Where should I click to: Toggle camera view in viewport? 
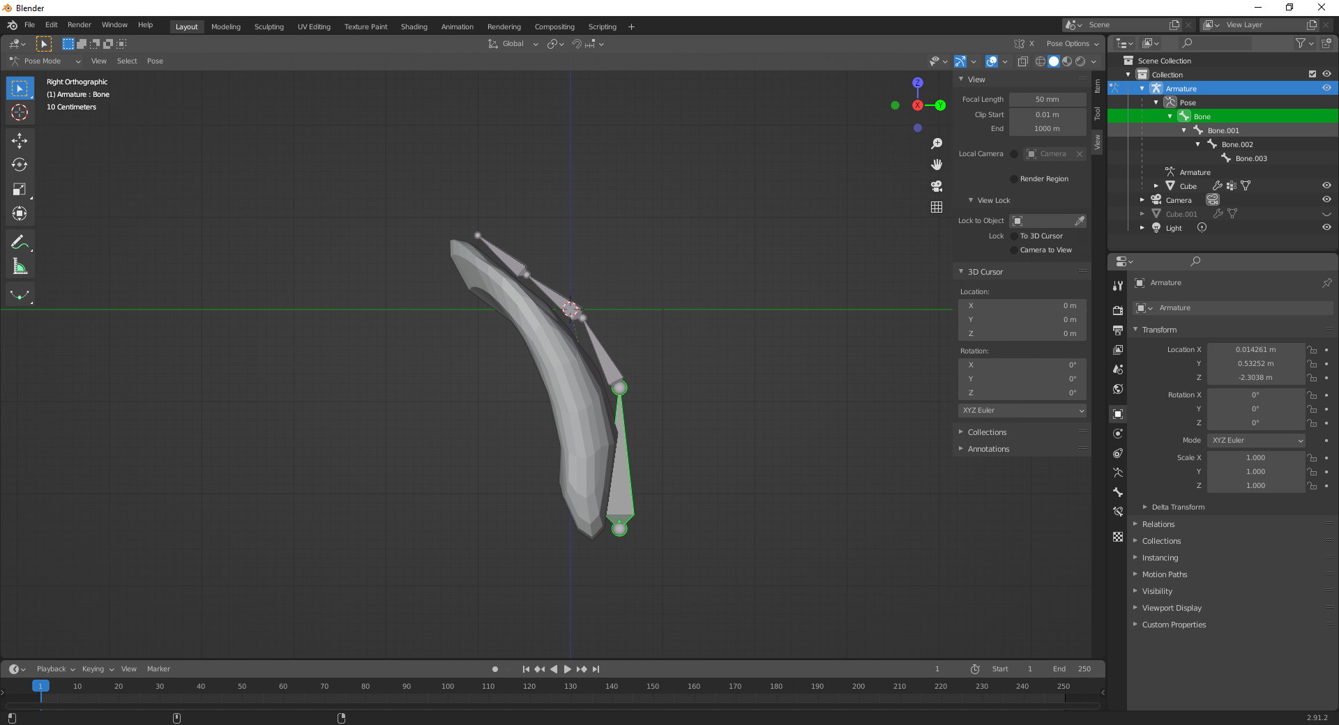point(937,186)
